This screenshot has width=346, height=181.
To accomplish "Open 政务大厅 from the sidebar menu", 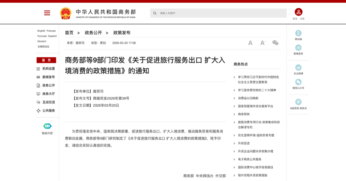I will point(48,94).
